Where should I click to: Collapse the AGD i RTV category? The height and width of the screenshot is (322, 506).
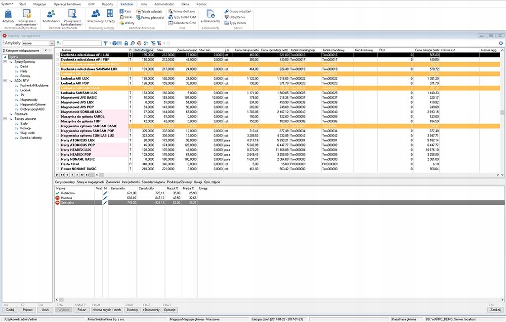(x=4, y=80)
